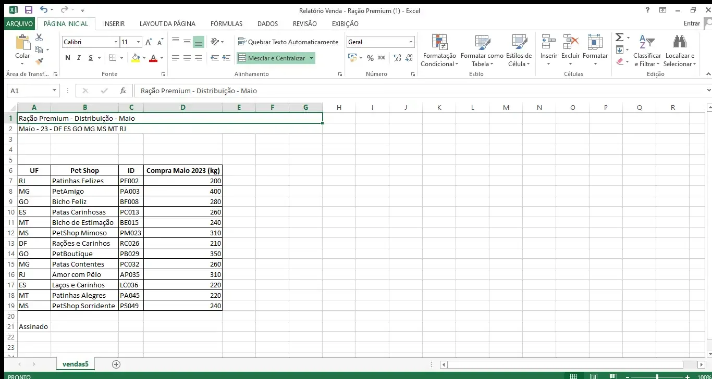The height and width of the screenshot is (379, 712).
Task: Click the Copy icon in clipboard group
Action: tap(39, 49)
